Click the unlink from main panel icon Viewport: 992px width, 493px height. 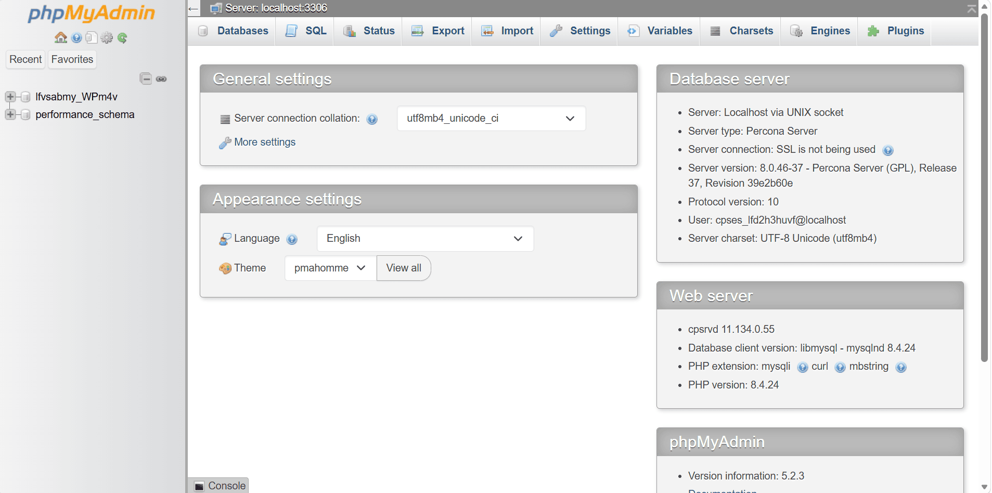pos(161,79)
